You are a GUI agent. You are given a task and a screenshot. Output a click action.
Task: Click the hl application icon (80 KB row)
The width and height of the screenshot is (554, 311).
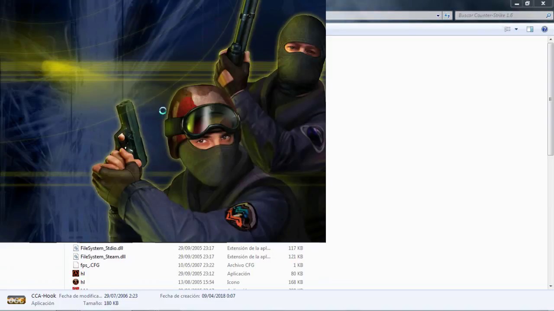pyautogui.click(x=76, y=273)
